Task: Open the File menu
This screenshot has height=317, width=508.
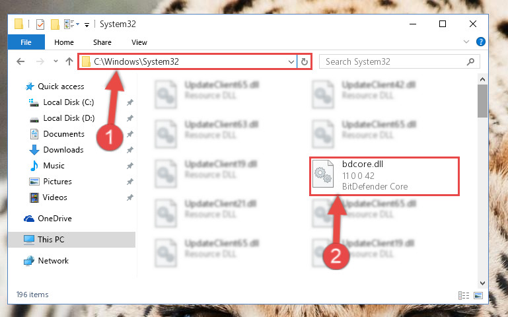Action: point(26,42)
